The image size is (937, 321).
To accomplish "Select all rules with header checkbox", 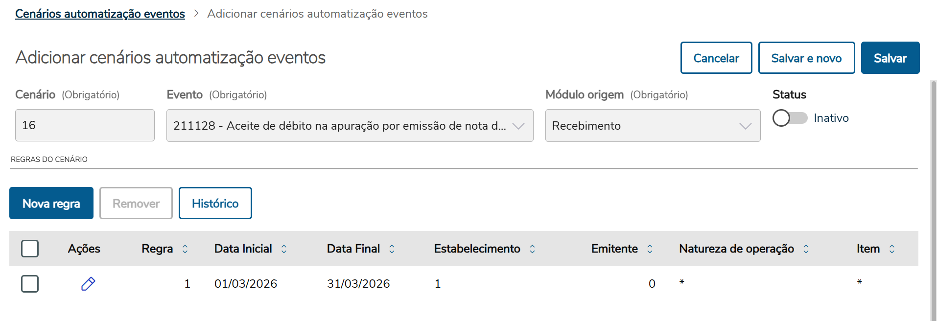I will click(x=30, y=249).
